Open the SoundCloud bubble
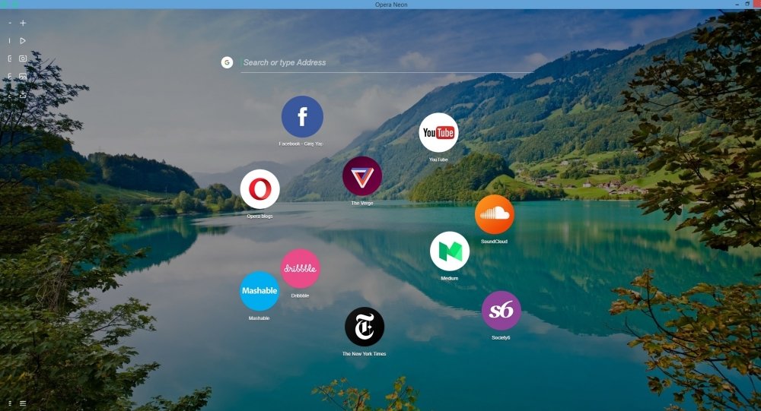The image size is (761, 411). pos(494,214)
